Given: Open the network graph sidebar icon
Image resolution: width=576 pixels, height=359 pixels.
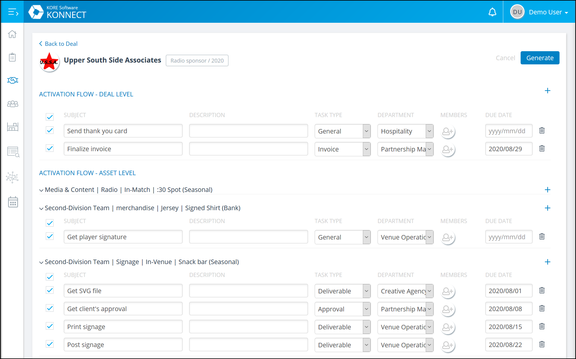Looking at the screenshot, I should tap(12, 177).
